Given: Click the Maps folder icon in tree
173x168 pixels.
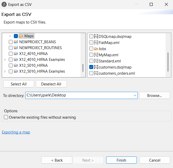Looking at the screenshot, I should point(21,36).
